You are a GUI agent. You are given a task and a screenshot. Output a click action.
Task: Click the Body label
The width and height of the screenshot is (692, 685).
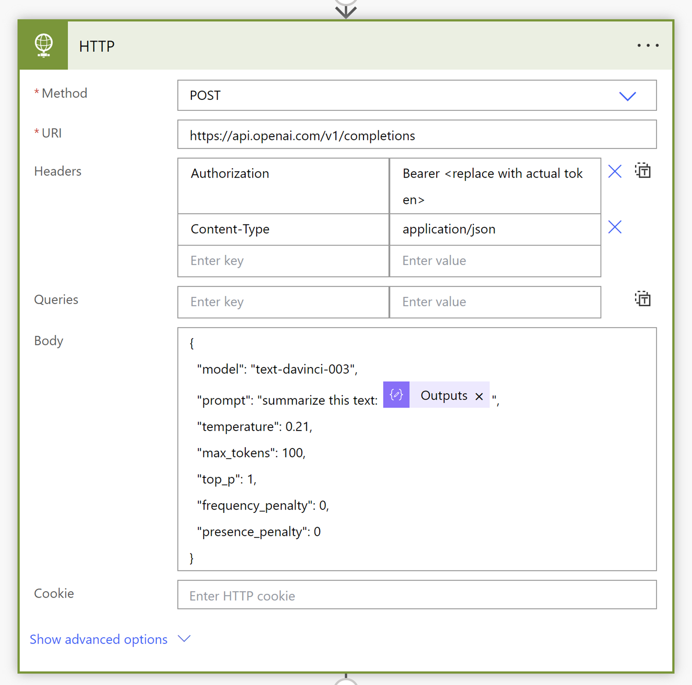48,341
